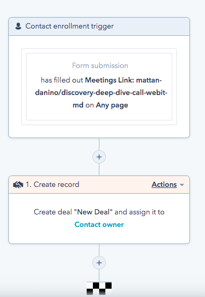Click the Any page filter text
This screenshot has width=205, height=297.
click(112, 105)
